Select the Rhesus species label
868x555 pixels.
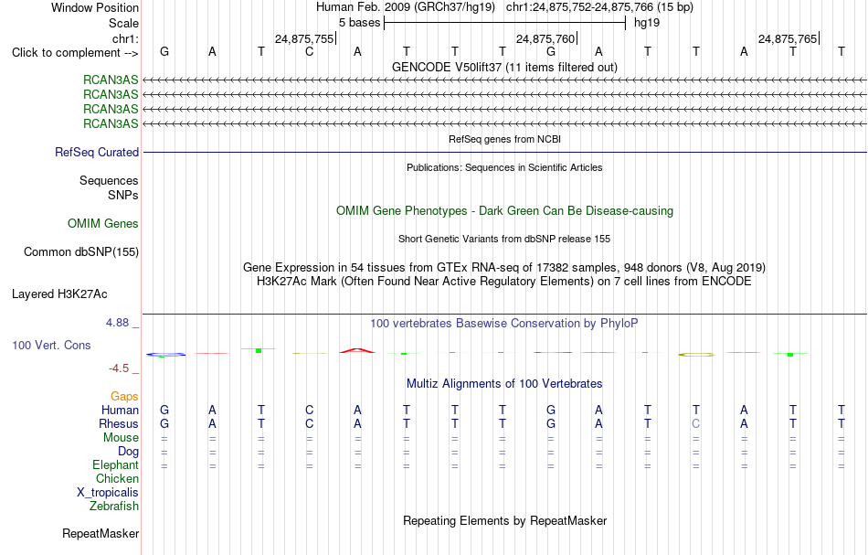(x=119, y=423)
